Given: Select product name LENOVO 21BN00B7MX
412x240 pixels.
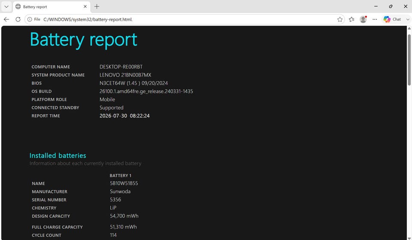Looking at the screenshot, I should click(125, 75).
